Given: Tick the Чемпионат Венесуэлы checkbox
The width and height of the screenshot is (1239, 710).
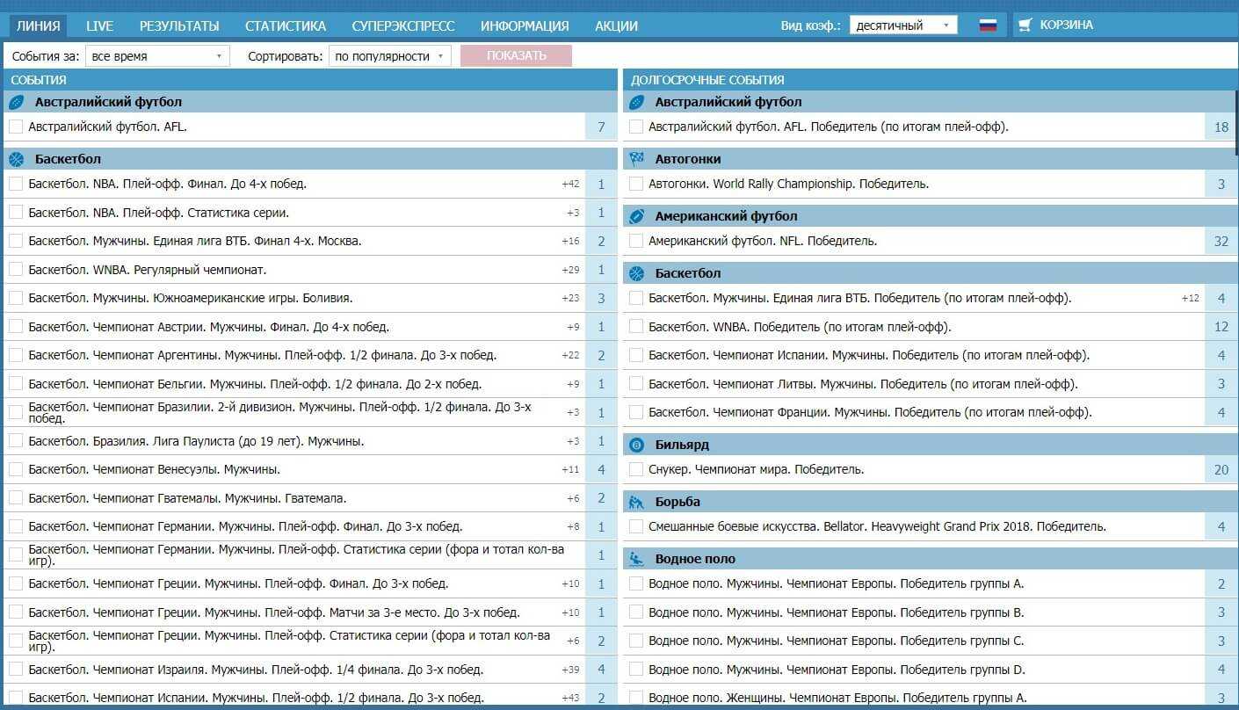Looking at the screenshot, I should (16, 469).
